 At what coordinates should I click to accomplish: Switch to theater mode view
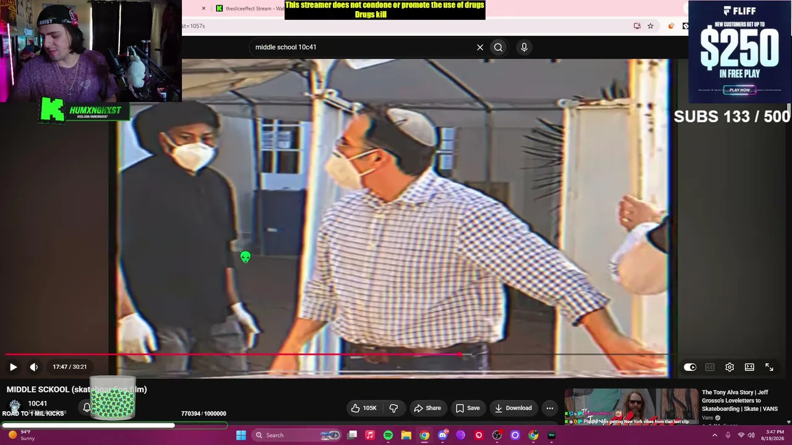749,367
